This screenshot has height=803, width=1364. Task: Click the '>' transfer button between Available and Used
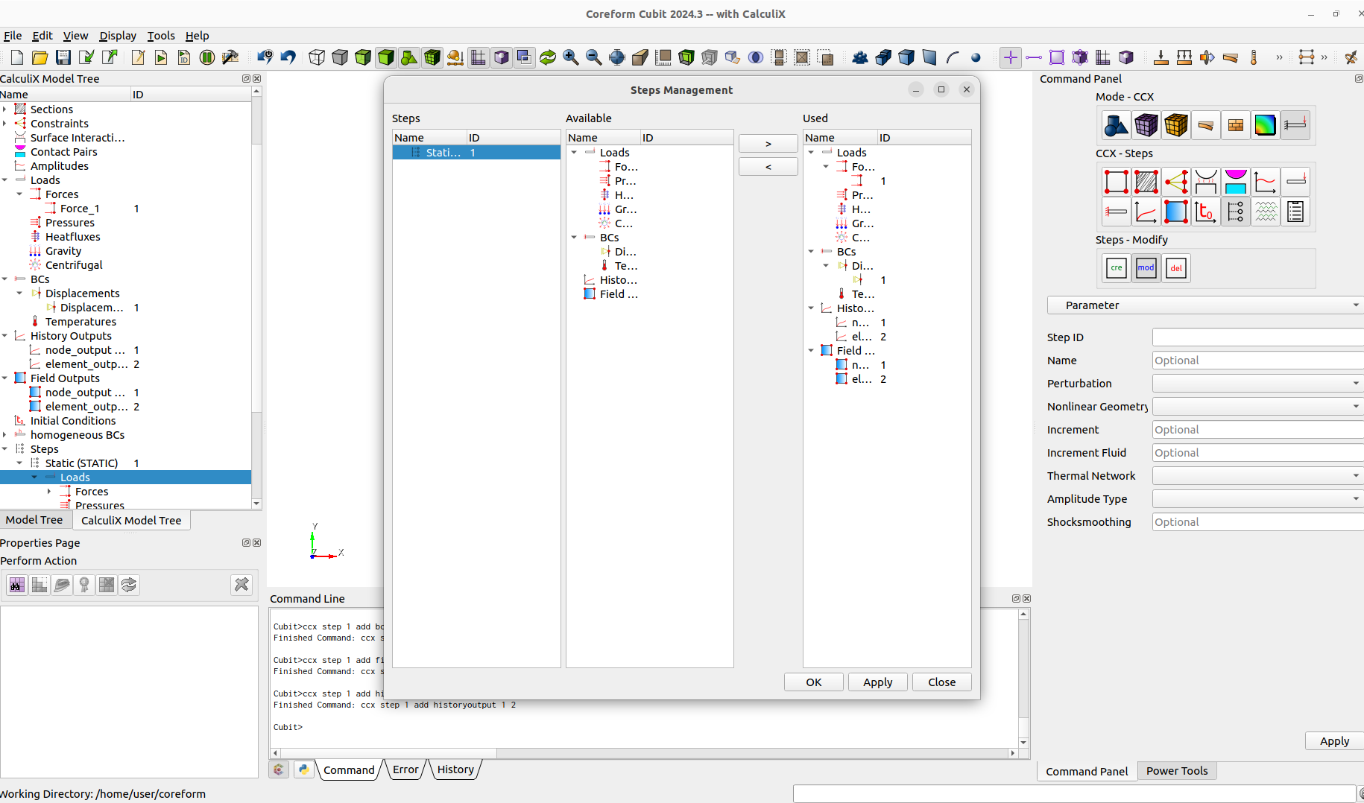pos(768,143)
